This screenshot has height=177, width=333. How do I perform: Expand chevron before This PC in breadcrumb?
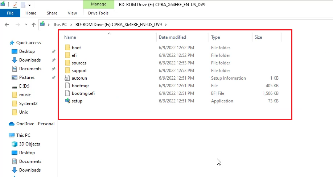point(49,25)
